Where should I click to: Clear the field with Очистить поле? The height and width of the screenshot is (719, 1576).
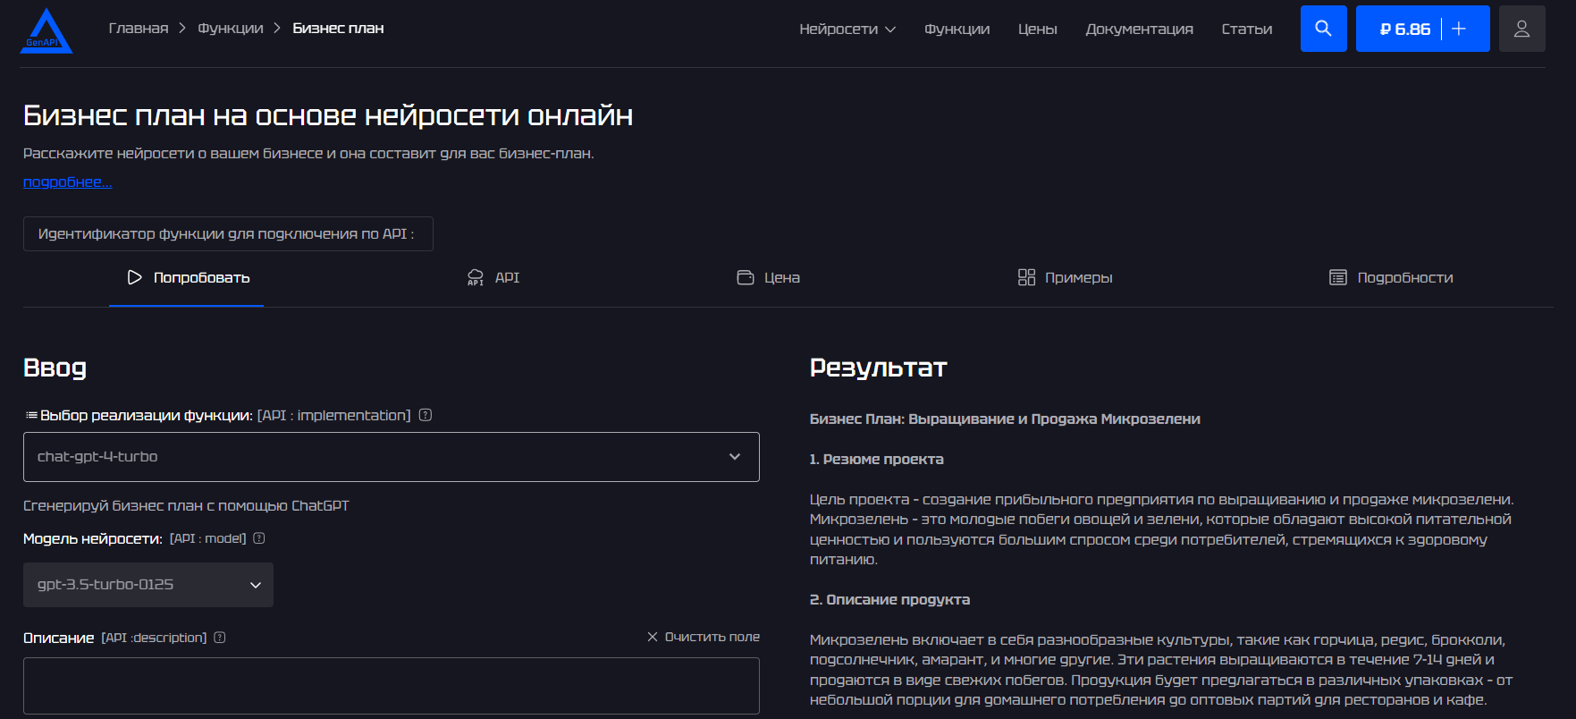point(704,637)
